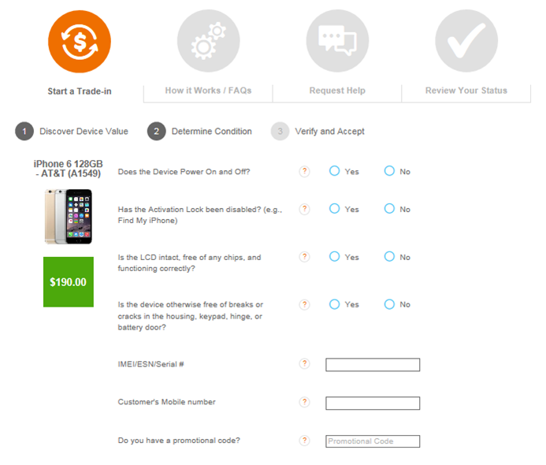Select Yes for Device Power On and Off

[334, 171]
